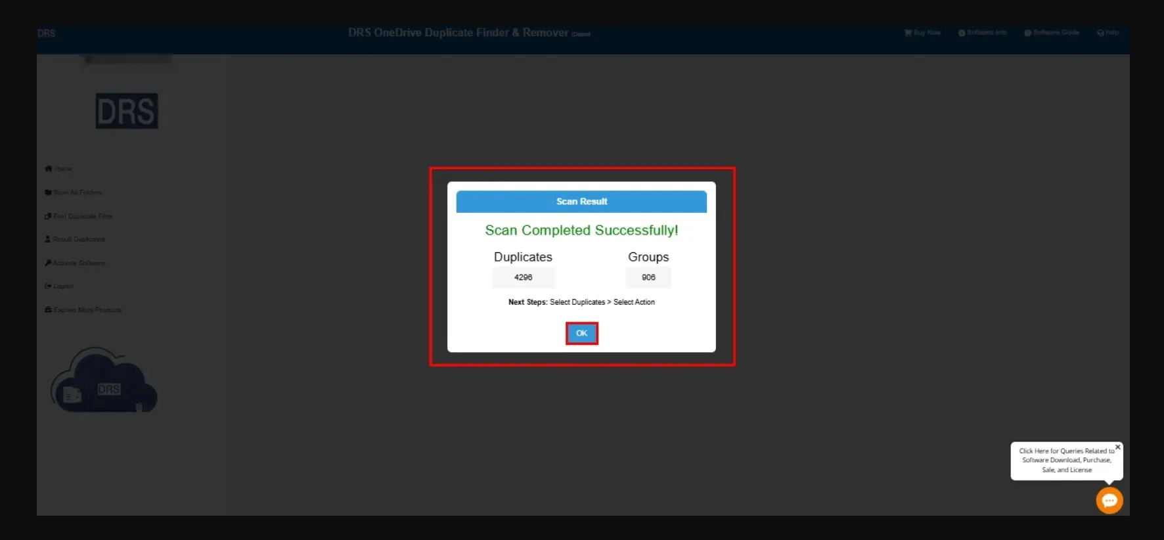1164x540 pixels.
Task: Click the Duplicates count field showing 4296
Action: click(523, 277)
